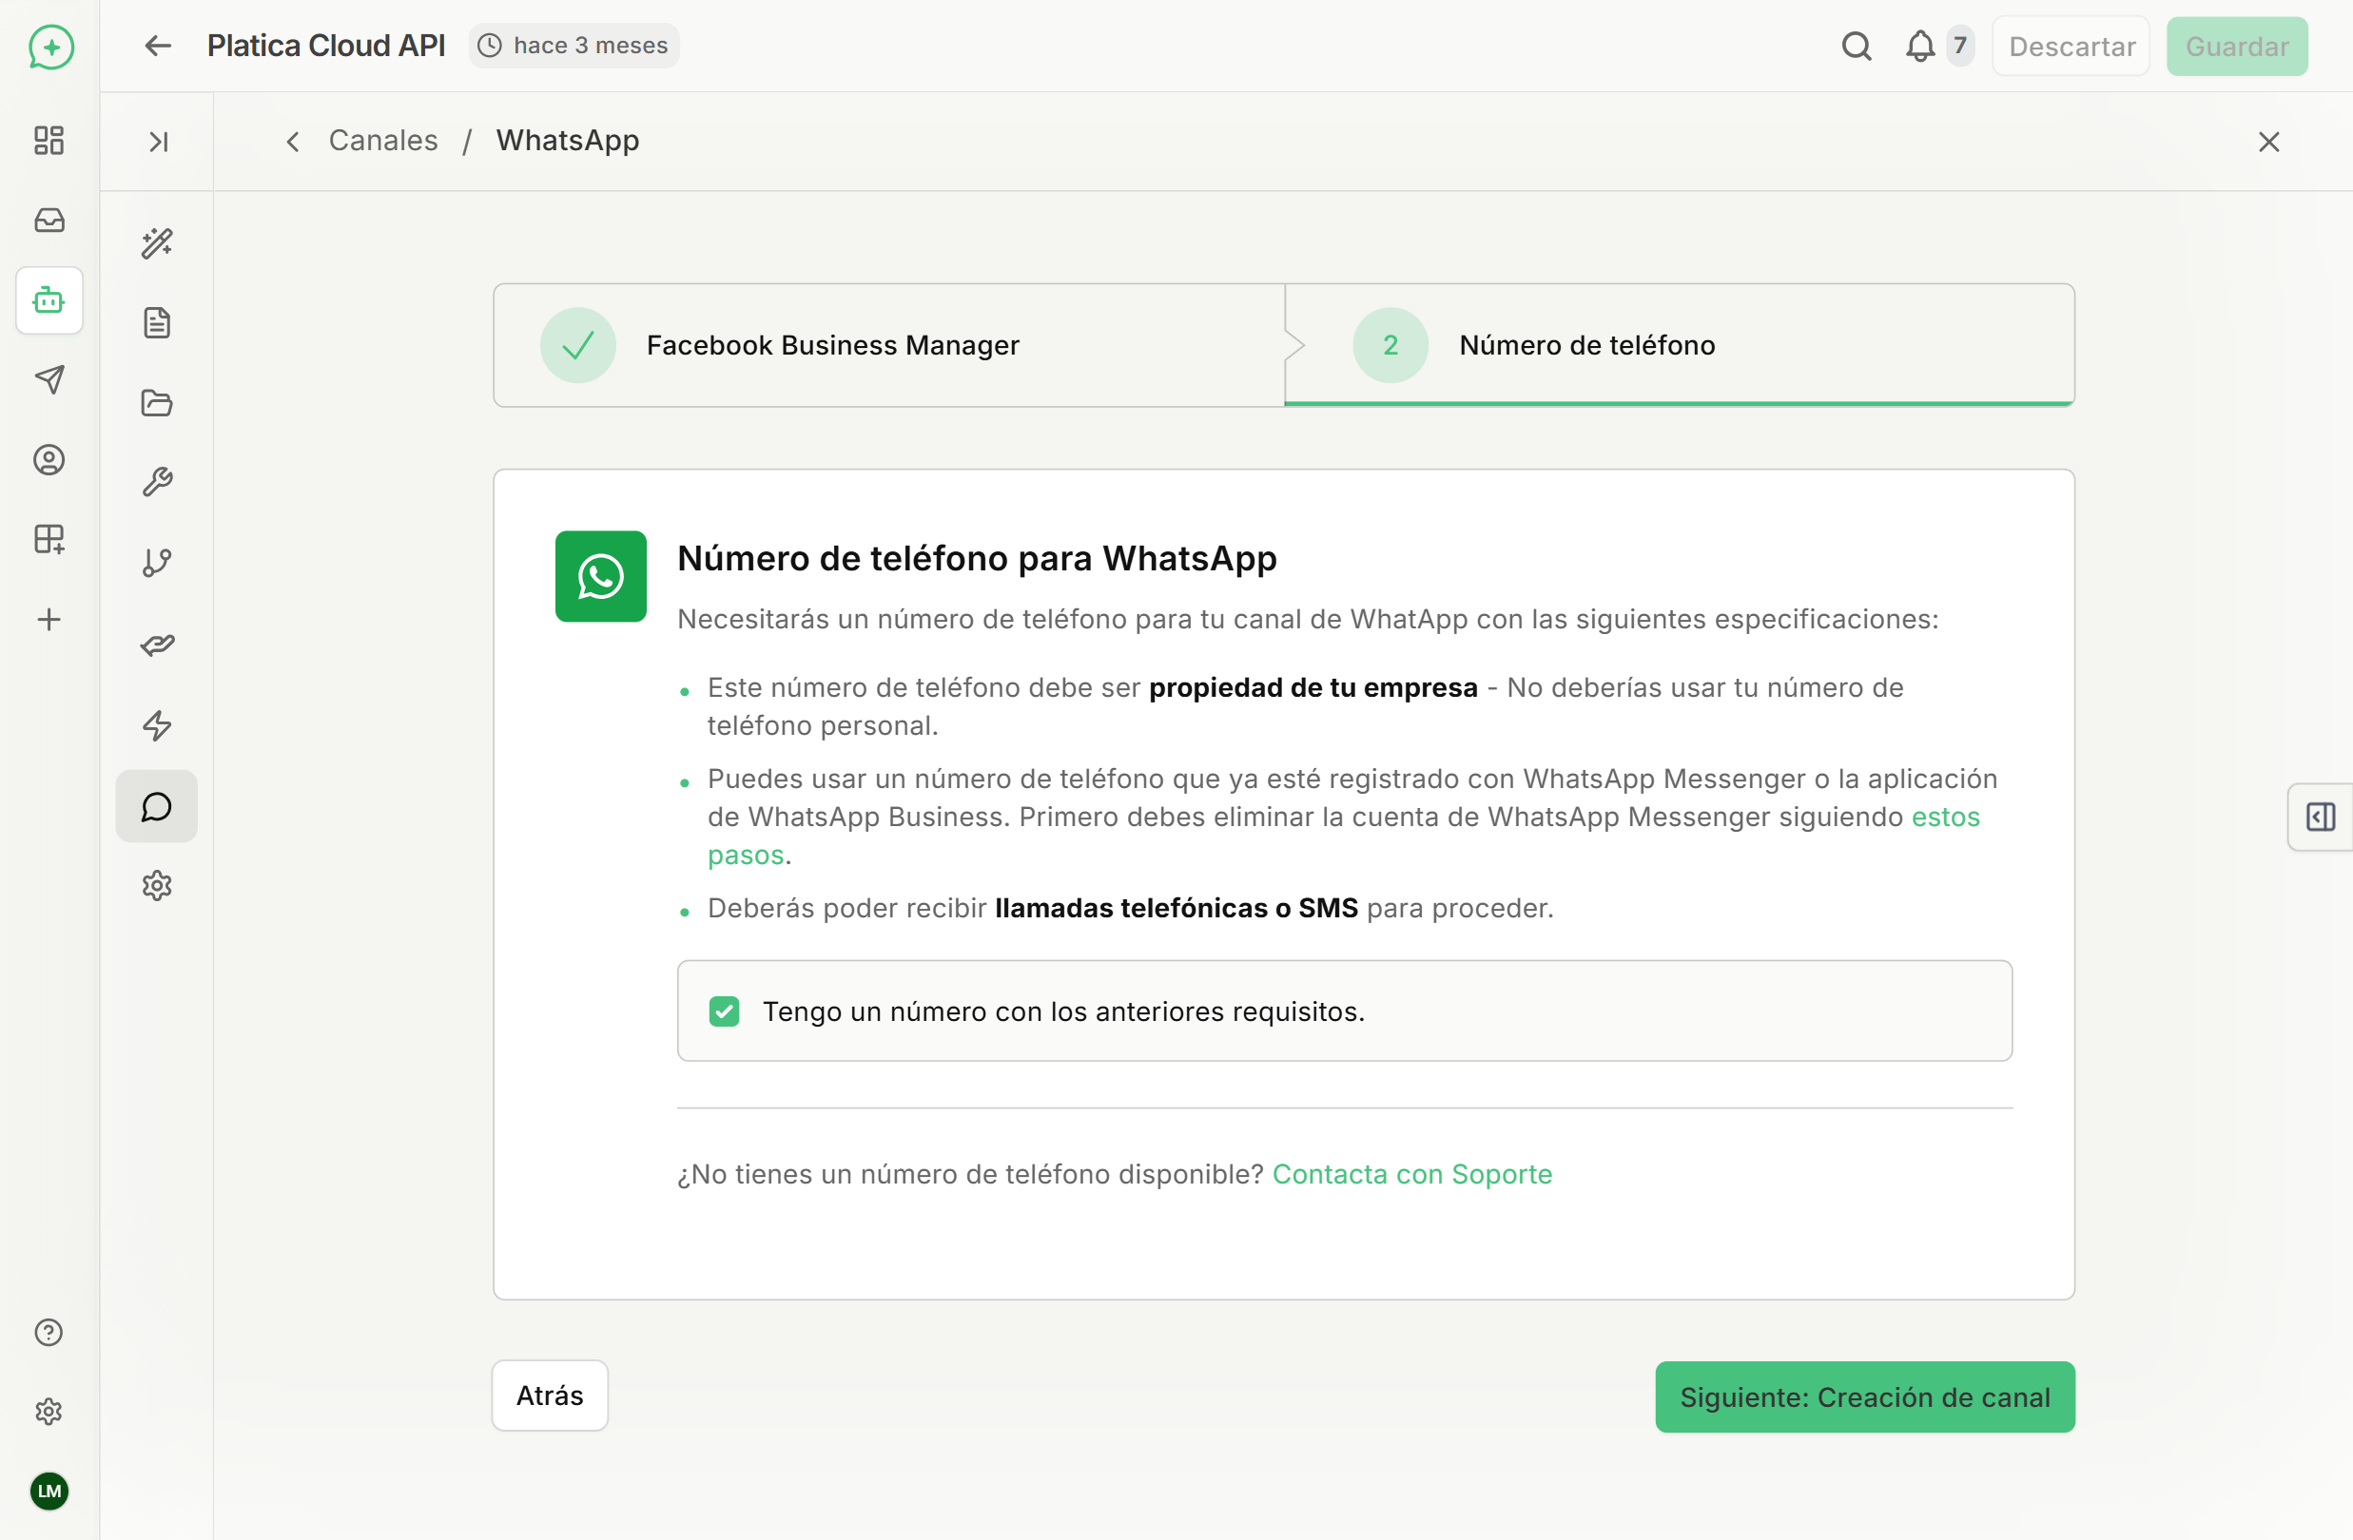2353x1540 pixels.
Task: Collapse the secondary sidebar with the arrow icon
Action: point(156,142)
